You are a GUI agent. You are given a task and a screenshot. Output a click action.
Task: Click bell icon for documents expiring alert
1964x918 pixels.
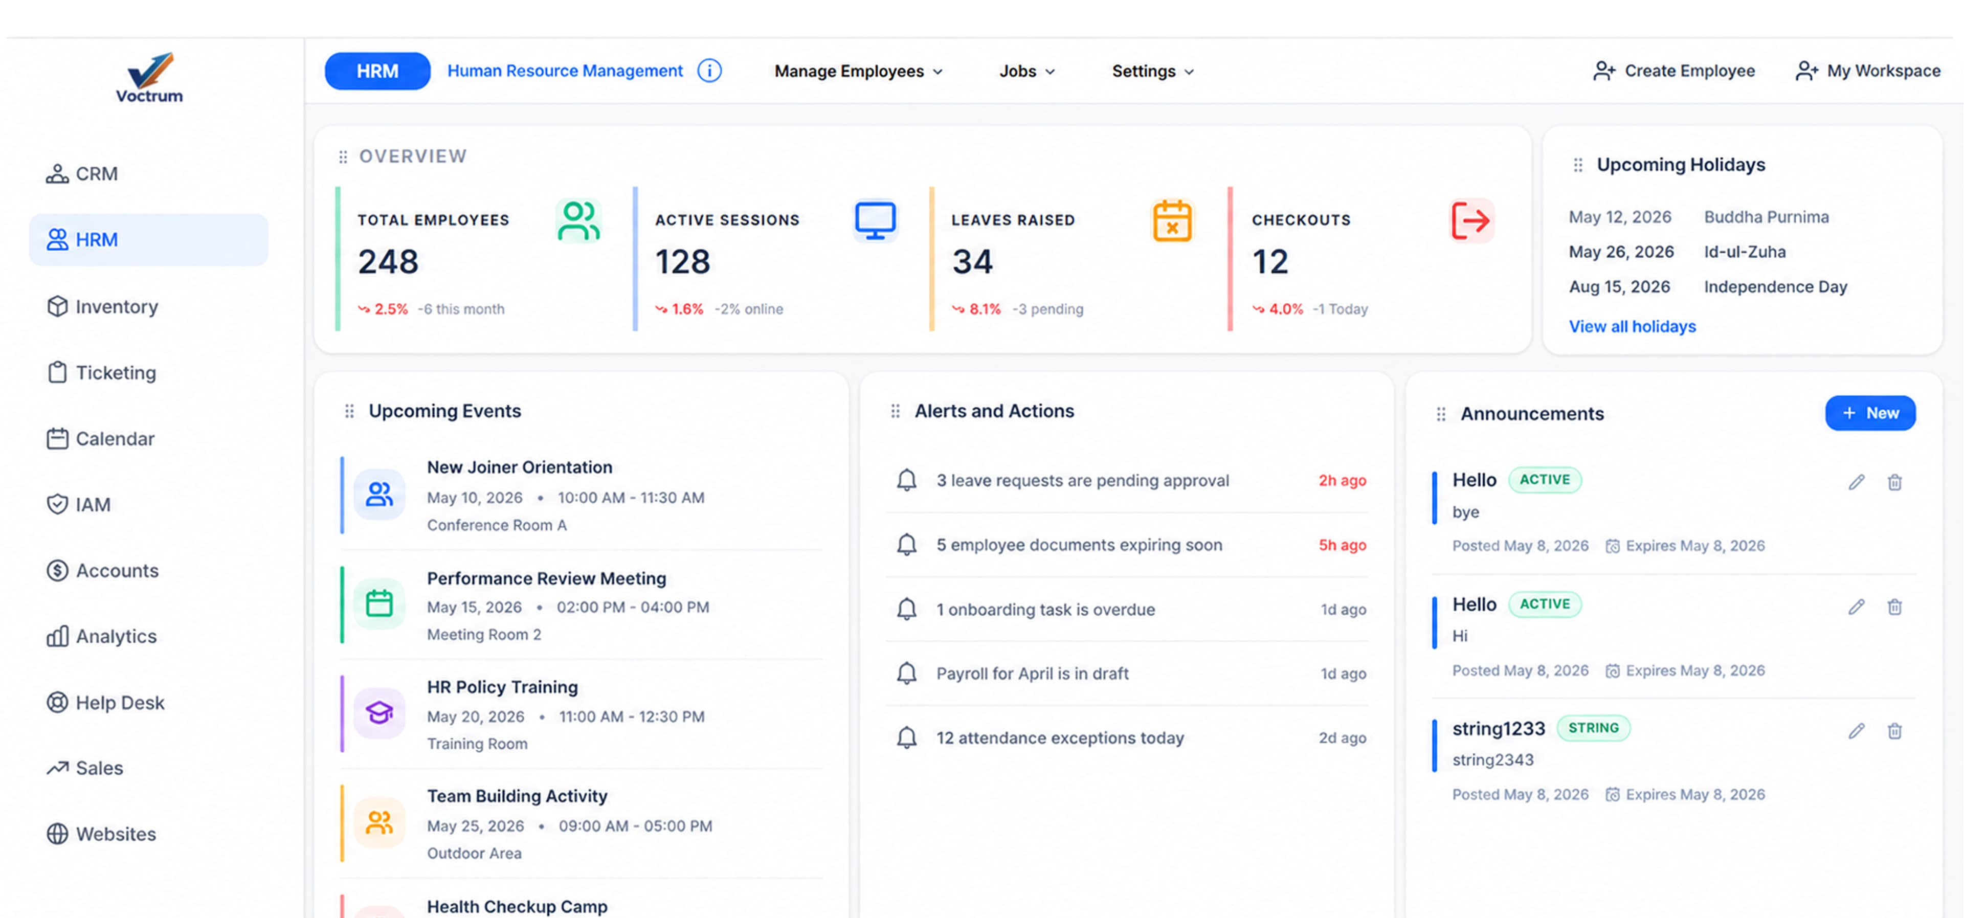(906, 545)
